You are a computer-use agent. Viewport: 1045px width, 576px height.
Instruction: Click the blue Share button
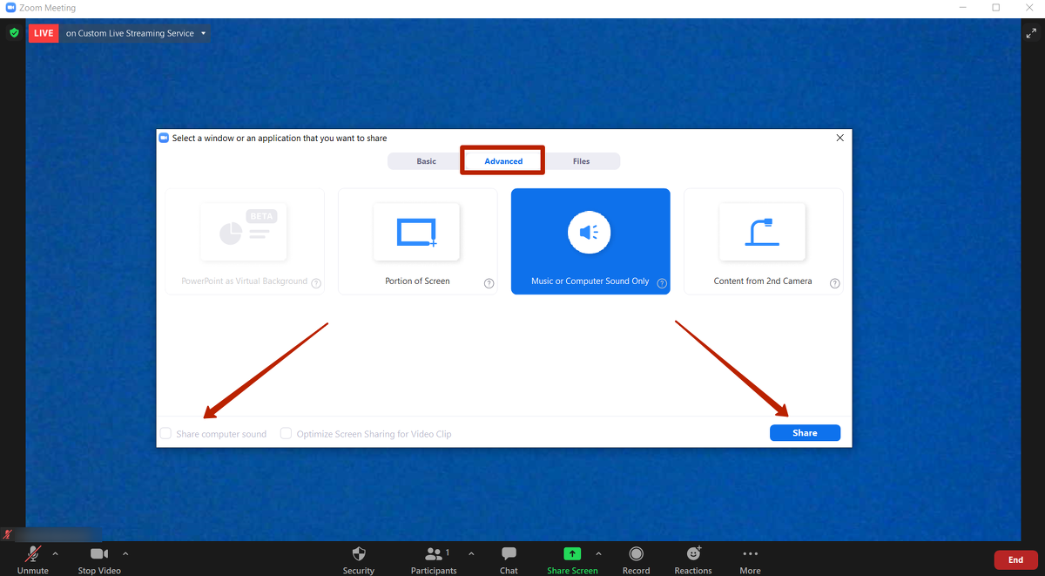(805, 433)
